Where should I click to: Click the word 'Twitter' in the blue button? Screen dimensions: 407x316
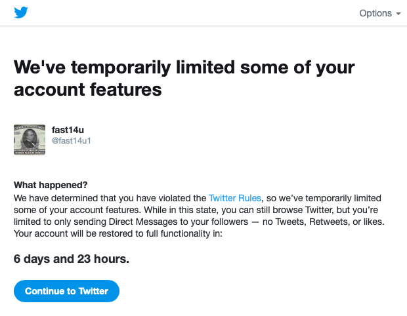click(x=93, y=291)
